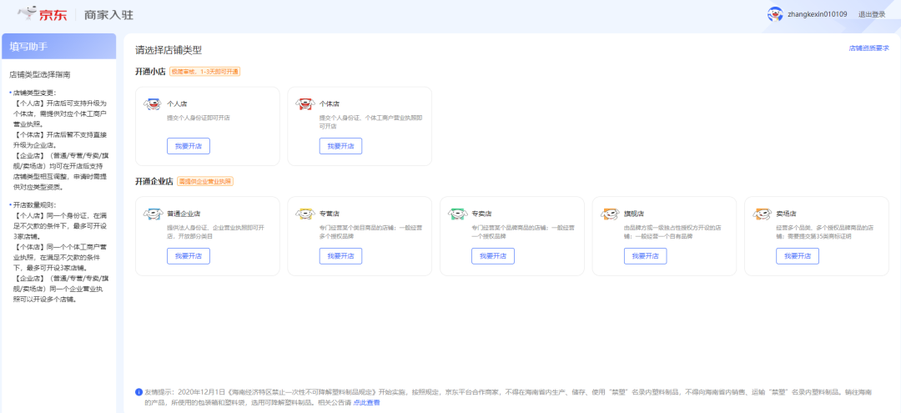This screenshot has height=413, width=901.
Task: Click the 卖场店 card description text
Action: point(825,231)
